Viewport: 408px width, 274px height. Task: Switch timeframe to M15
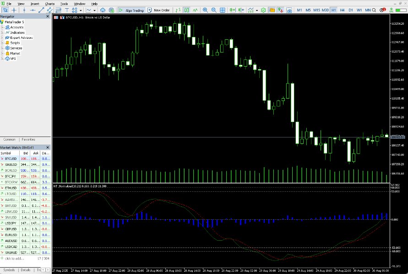point(317,10)
